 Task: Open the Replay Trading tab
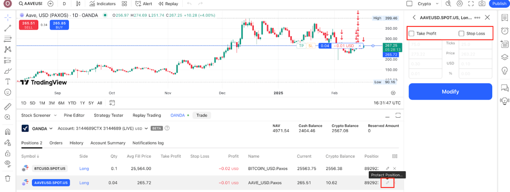(x=147, y=115)
